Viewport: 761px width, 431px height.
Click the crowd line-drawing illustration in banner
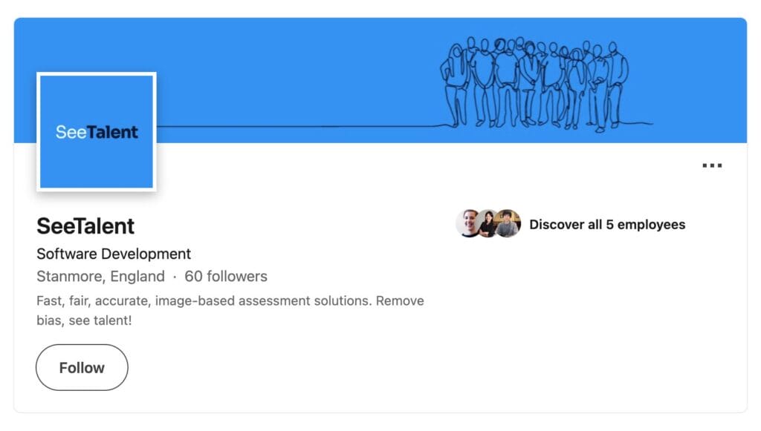(534, 82)
